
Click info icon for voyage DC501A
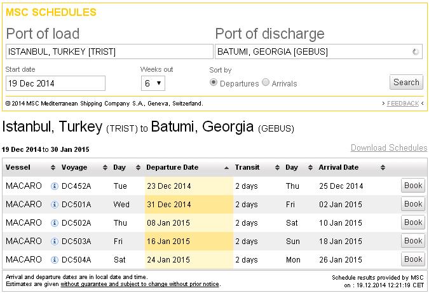pos(55,205)
